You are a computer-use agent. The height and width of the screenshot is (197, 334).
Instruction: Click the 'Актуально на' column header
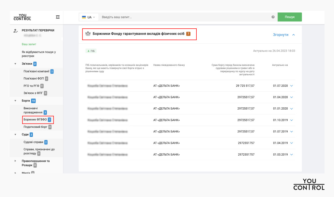tap(280, 65)
